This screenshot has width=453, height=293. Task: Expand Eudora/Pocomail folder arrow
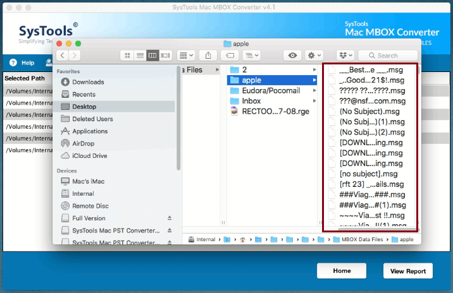coord(314,90)
